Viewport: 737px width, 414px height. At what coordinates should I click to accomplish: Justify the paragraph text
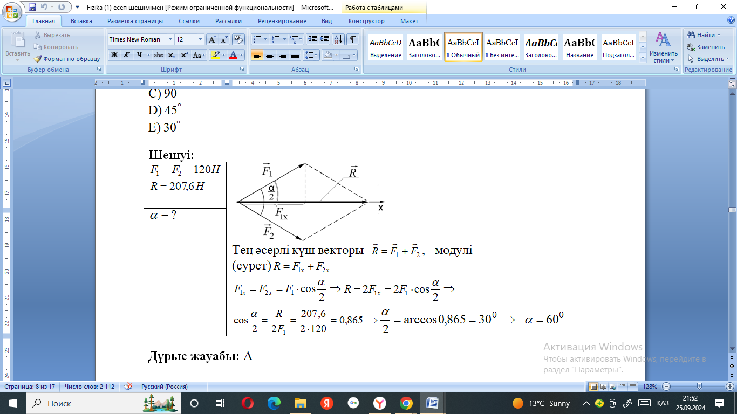[x=295, y=55]
